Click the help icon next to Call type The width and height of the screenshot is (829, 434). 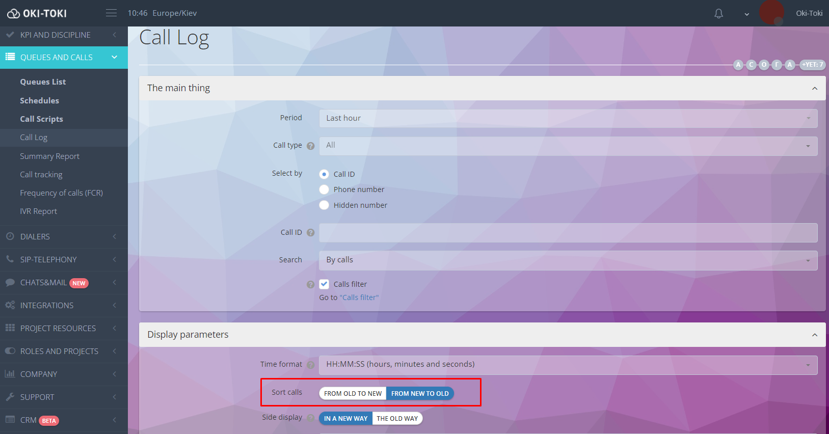(311, 146)
